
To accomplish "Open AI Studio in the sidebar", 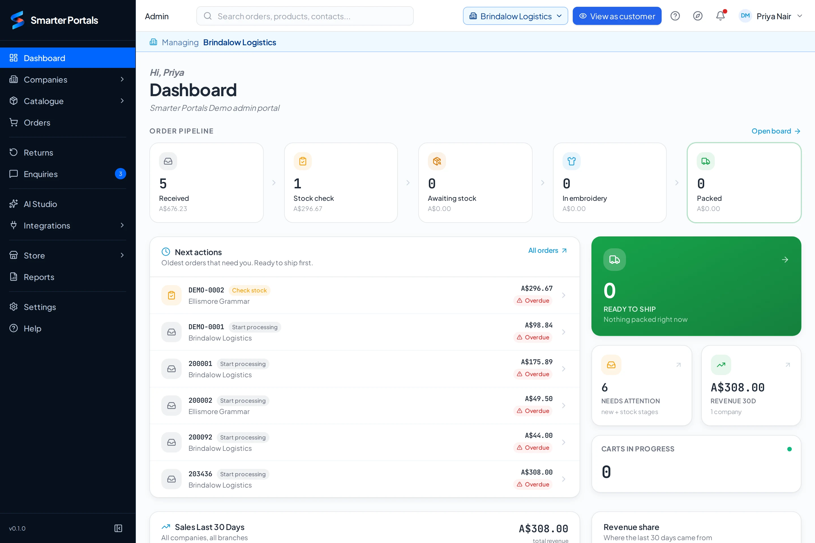I will [x=68, y=204].
